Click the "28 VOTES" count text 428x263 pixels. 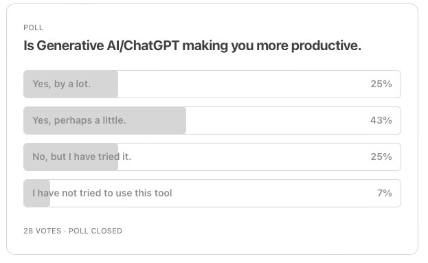click(43, 231)
